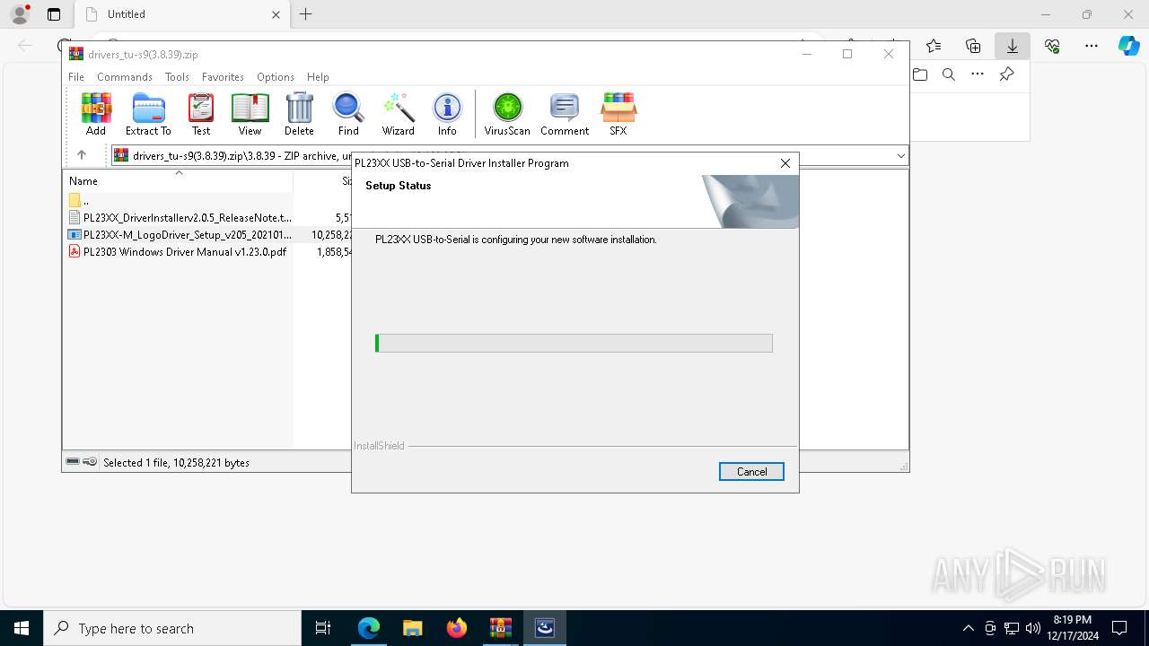Click the Extract To toolbar icon

point(148,114)
